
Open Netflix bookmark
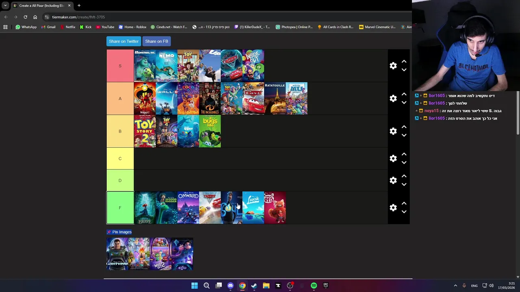point(67,27)
